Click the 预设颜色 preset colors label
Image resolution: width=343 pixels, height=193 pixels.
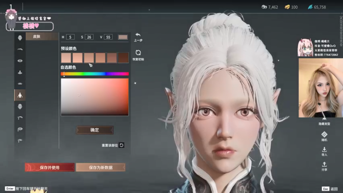click(x=69, y=48)
